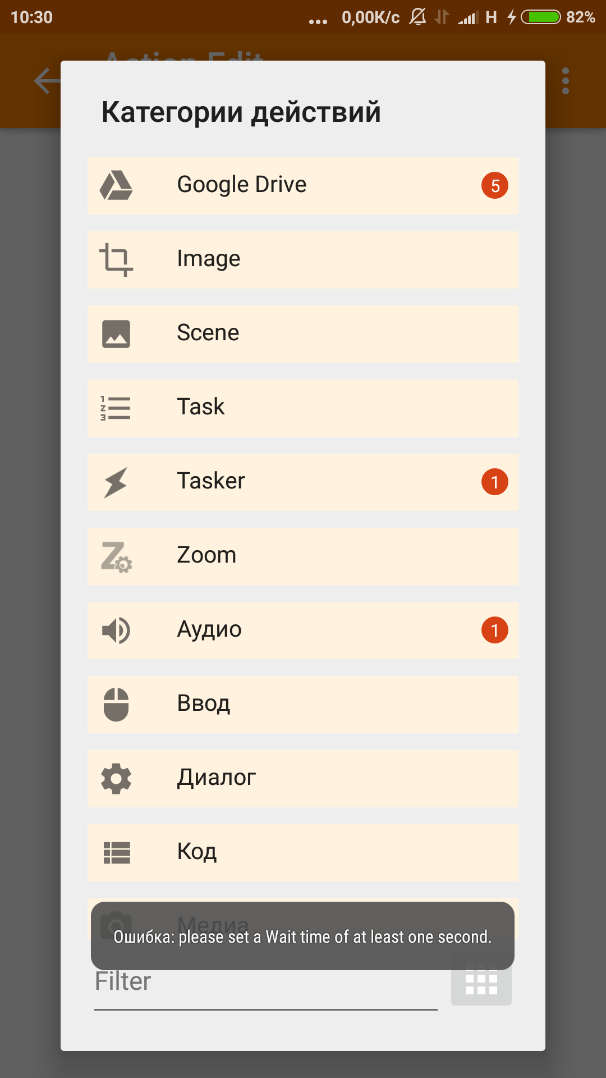
Task: Tap the Ввод mouse icon
Action: 116,704
